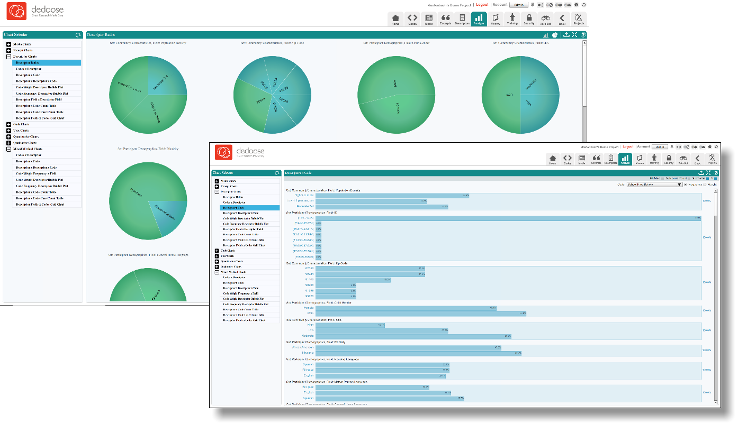Open Projects tab in the front Descriptor x Code window
The width and height of the screenshot is (738, 424).
(x=712, y=159)
